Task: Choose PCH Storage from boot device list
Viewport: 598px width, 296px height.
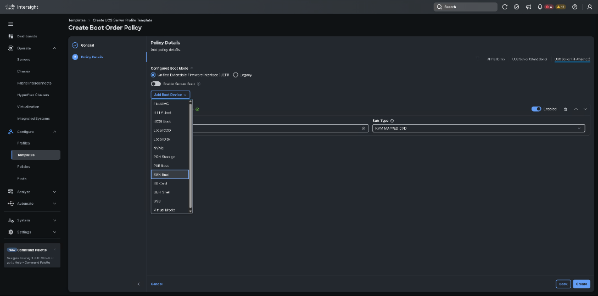Action: point(170,157)
